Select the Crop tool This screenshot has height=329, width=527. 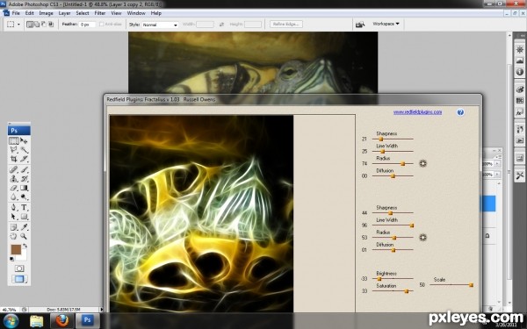[x=14, y=159]
